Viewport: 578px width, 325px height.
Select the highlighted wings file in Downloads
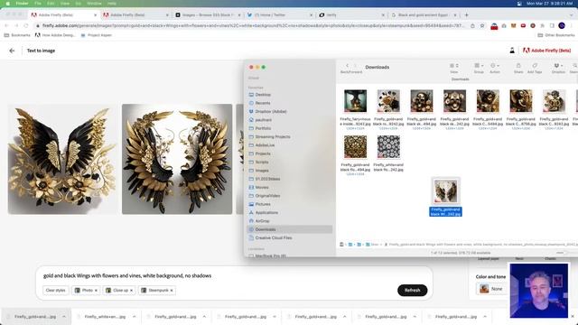445,191
